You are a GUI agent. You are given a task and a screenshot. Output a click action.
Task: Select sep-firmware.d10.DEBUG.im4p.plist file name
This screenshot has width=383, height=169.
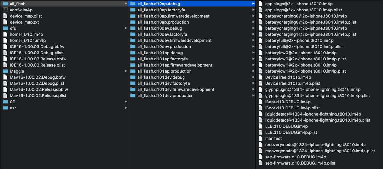[300, 163]
